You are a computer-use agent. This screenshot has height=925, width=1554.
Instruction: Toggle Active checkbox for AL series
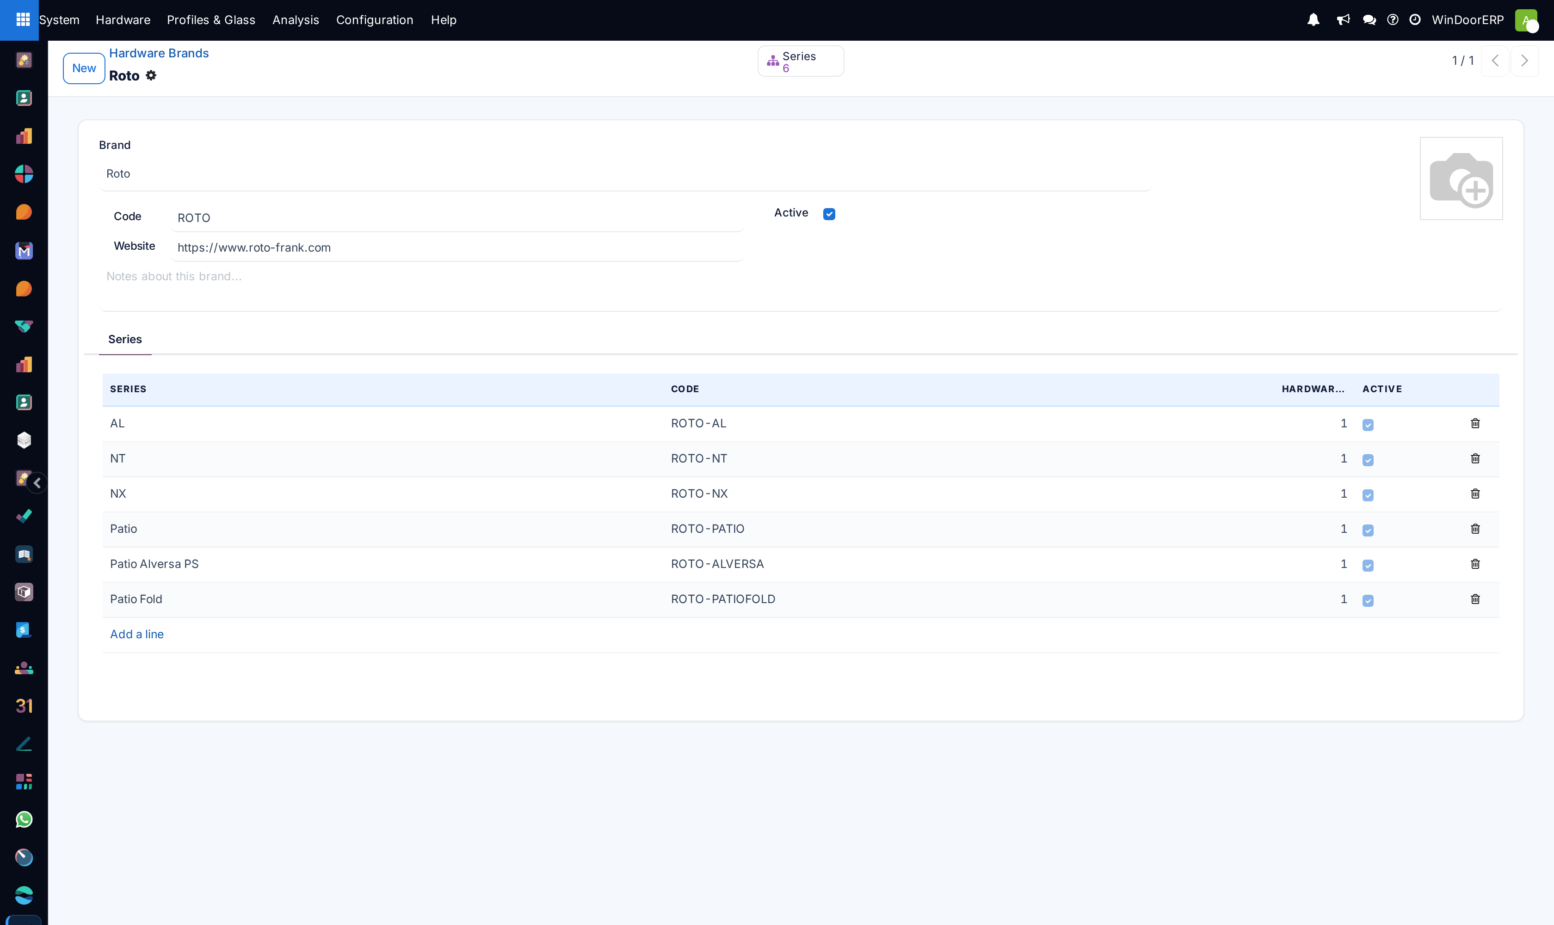(x=1368, y=425)
